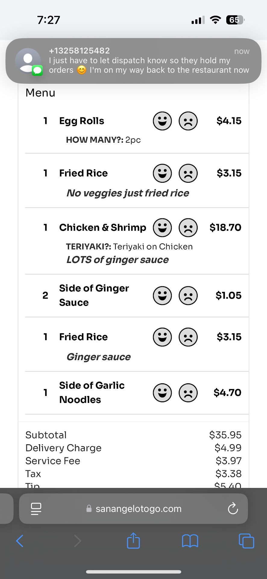The image size is (267, 579).
Task: Tap the sanangelotogo.com address bar
Action: coord(138,509)
